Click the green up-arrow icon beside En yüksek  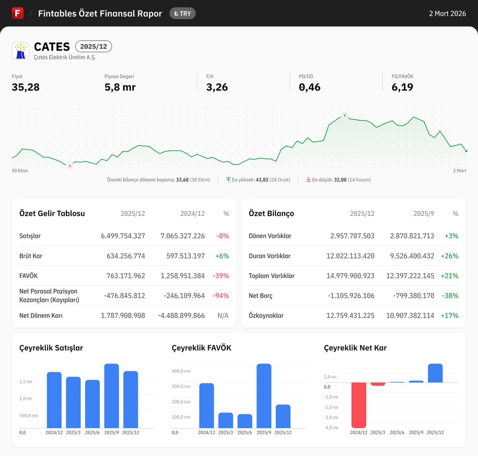pos(228,180)
